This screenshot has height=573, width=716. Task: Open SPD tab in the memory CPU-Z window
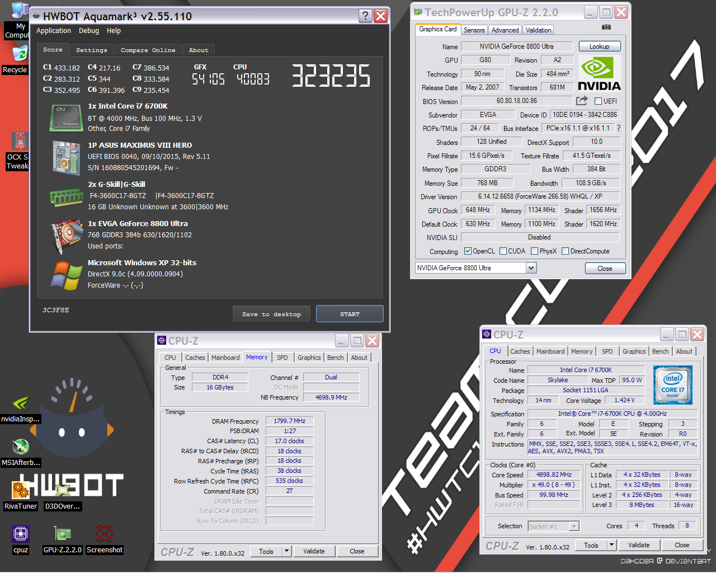click(282, 358)
